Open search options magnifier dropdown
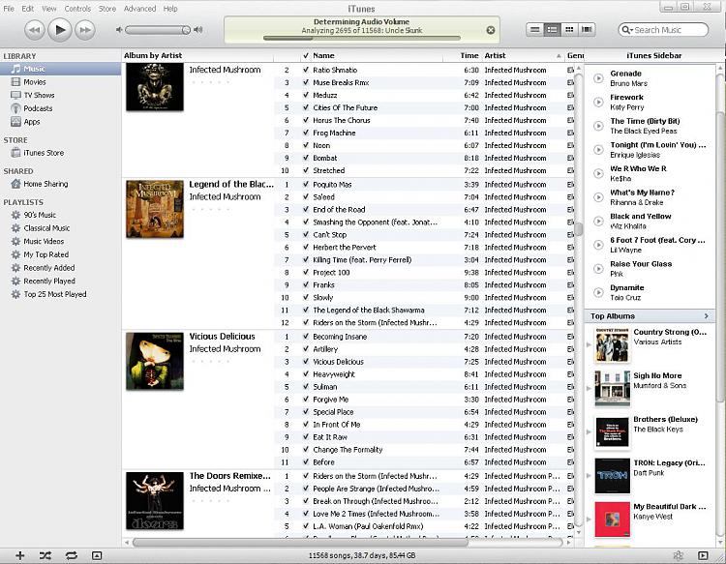The height and width of the screenshot is (564, 726). pos(627,30)
